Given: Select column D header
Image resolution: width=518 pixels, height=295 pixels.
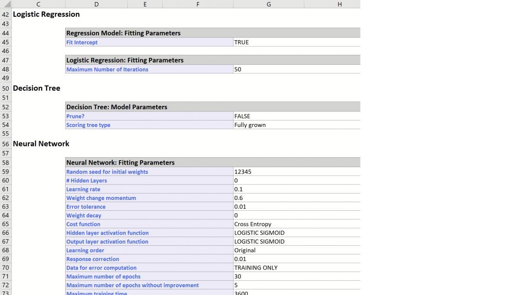Looking at the screenshot, I should [96, 4].
